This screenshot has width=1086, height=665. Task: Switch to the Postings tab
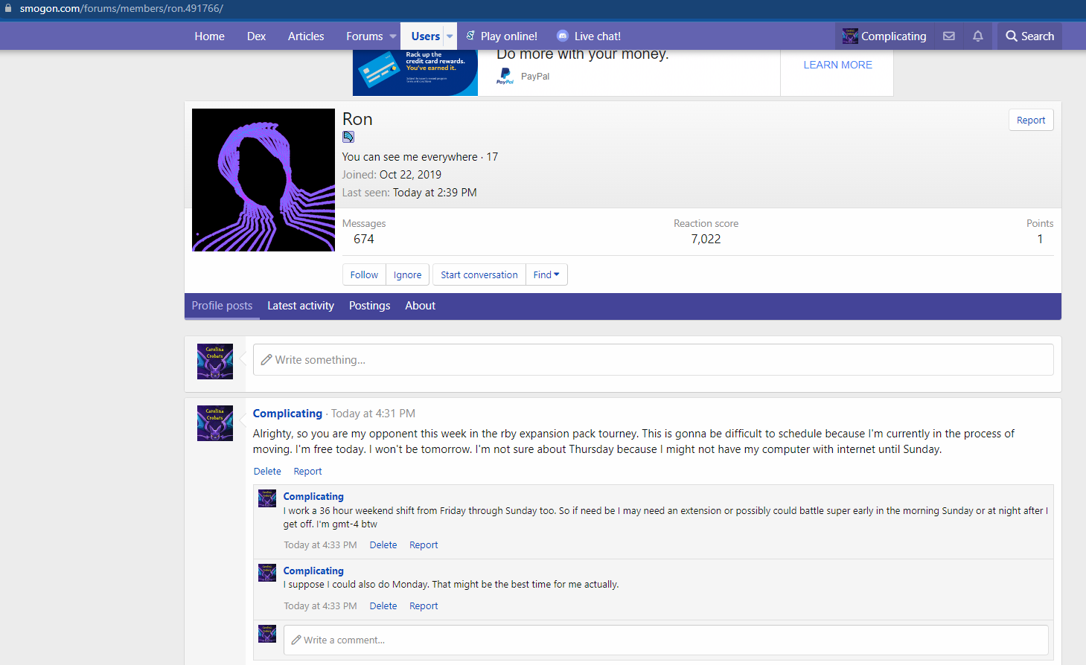[x=369, y=306]
